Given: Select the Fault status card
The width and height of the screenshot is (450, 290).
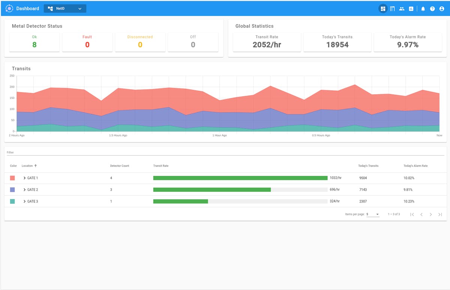Looking at the screenshot, I should point(87,42).
